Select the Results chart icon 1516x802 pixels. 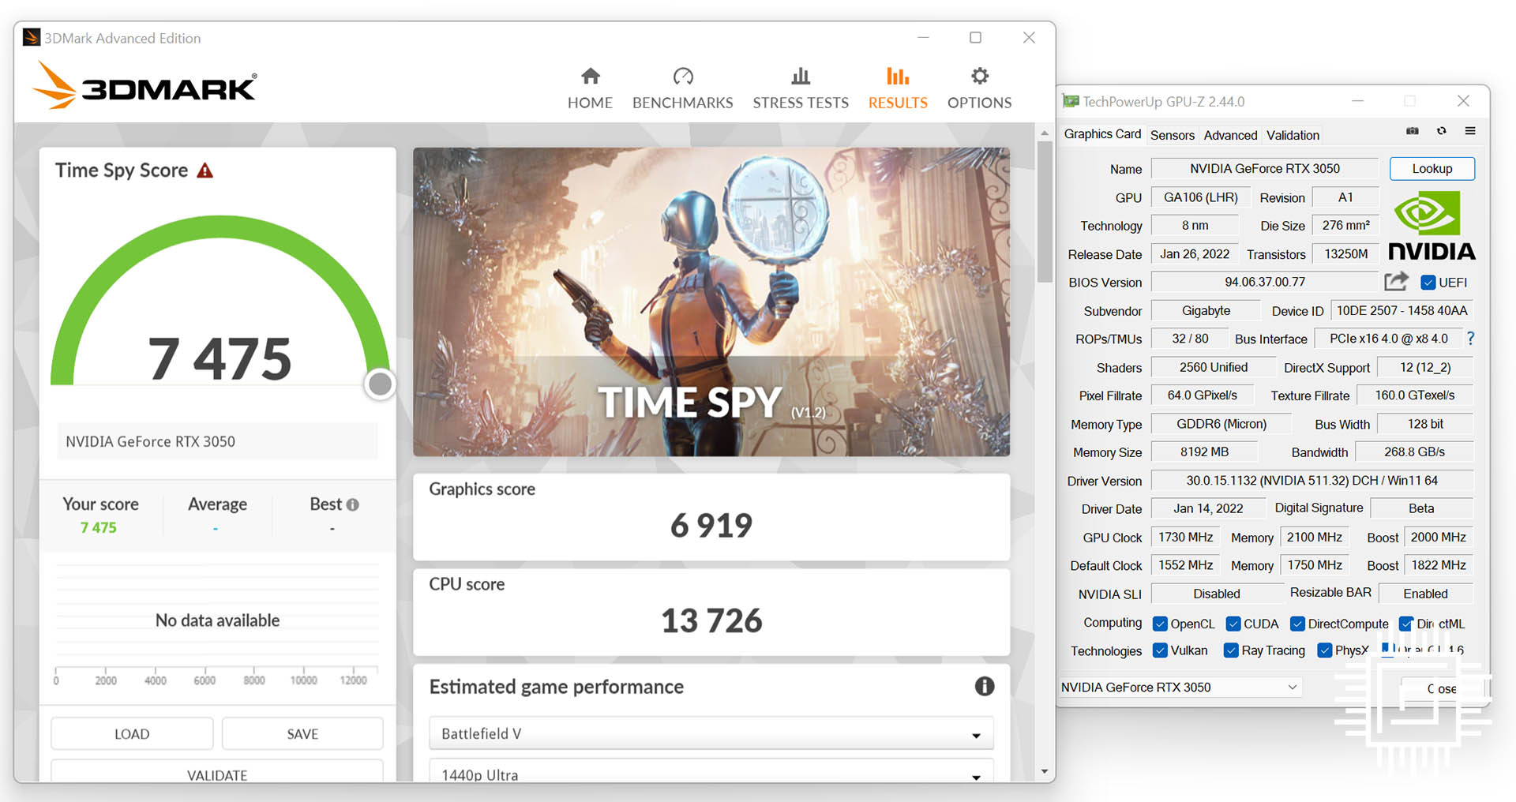pyautogui.click(x=898, y=76)
